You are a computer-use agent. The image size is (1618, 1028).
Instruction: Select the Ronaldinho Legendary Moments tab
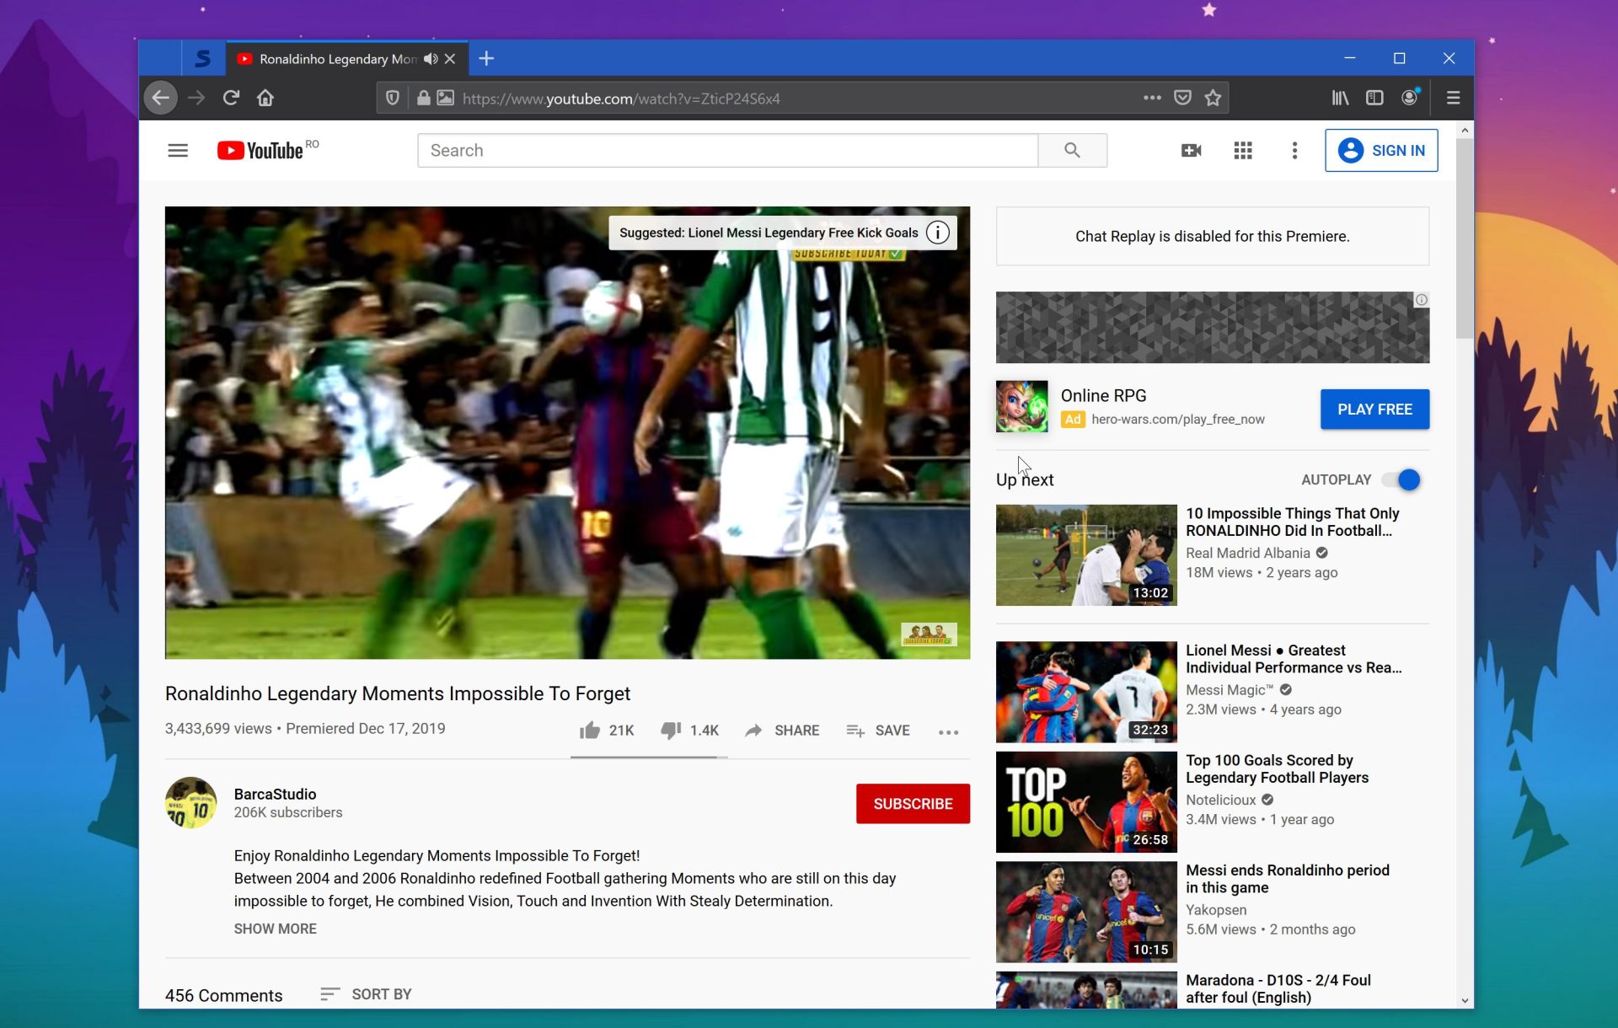click(337, 58)
